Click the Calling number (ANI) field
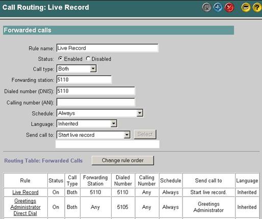The height and width of the screenshot is (219, 262). pos(96,103)
